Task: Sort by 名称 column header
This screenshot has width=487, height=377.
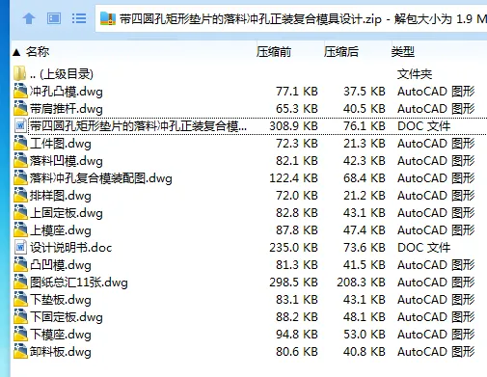Action: (x=38, y=52)
